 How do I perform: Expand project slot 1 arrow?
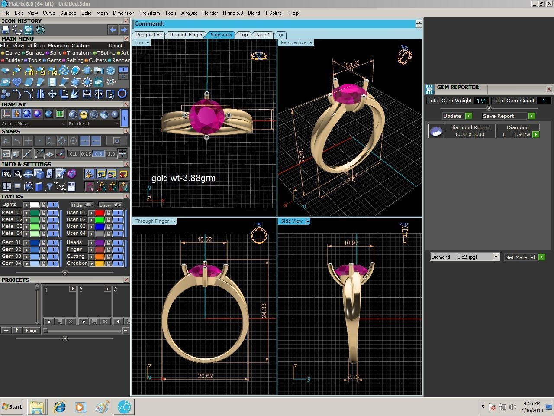pos(73,289)
